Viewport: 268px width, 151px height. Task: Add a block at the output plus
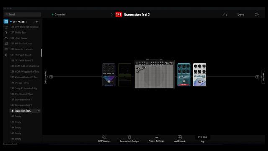click(x=257, y=77)
